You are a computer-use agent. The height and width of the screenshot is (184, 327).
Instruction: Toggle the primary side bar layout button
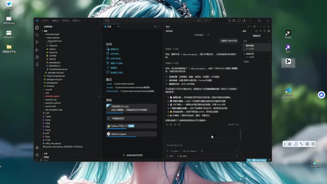(234, 20)
